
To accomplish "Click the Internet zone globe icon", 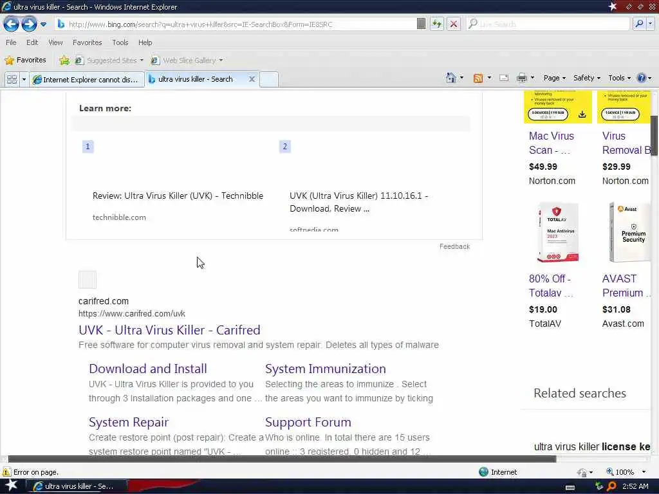I will click(x=483, y=471).
